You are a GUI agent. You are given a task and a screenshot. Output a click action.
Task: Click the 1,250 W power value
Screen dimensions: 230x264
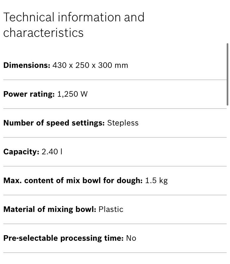(72, 94)
